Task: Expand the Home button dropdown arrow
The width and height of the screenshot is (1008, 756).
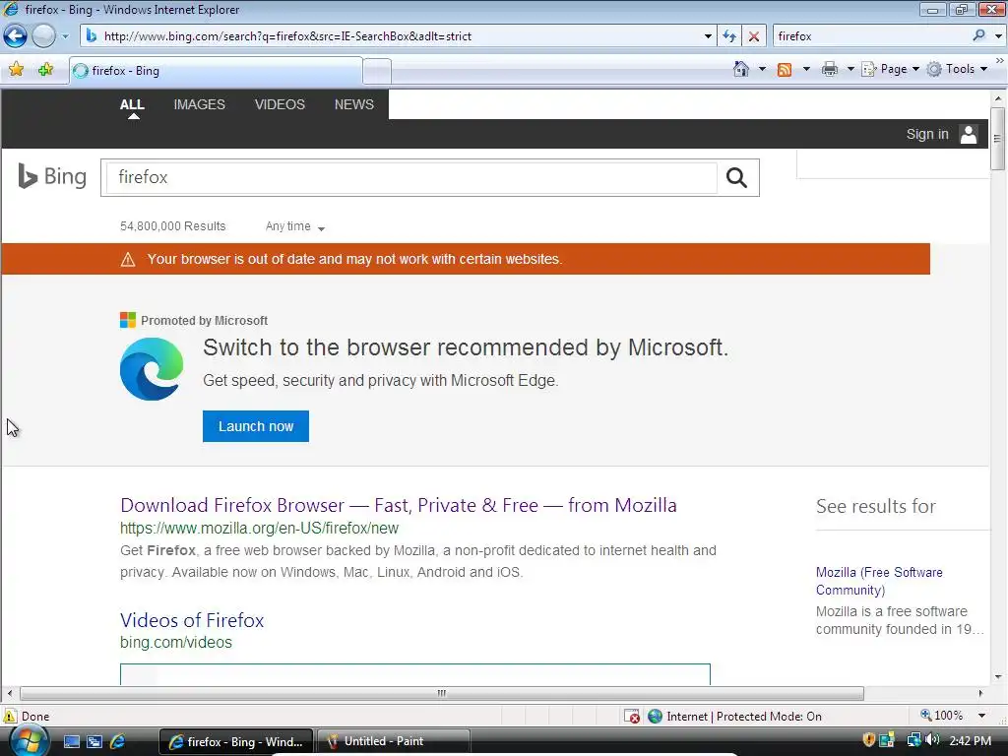Action: coord(762,69)
